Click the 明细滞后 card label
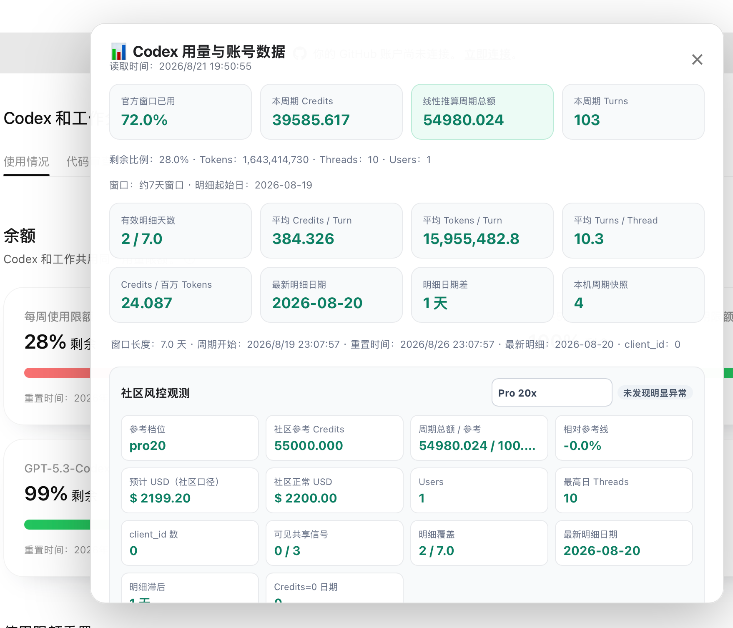The image size is (733, 628). 147,587
